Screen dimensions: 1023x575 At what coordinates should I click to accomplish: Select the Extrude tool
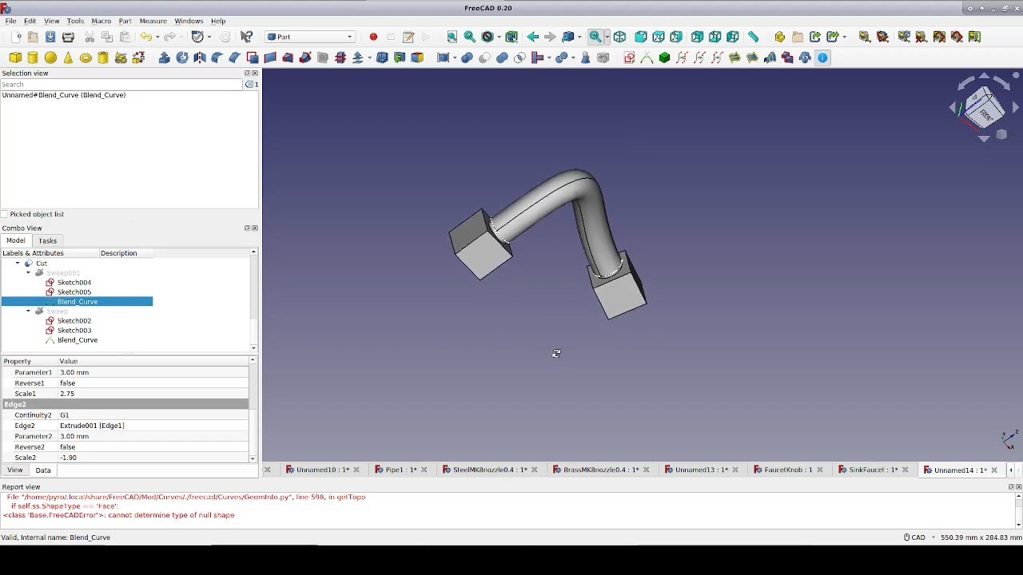(165, 57)
